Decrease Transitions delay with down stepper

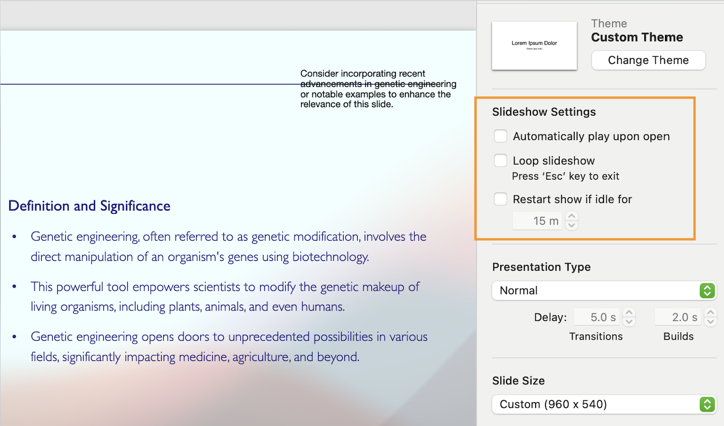(630, 321)
